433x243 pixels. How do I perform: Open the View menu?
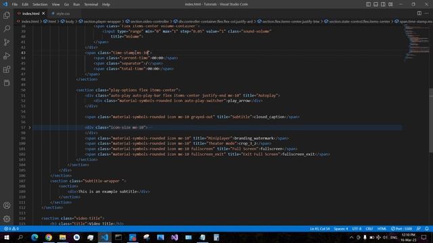[x=55, y=4]
